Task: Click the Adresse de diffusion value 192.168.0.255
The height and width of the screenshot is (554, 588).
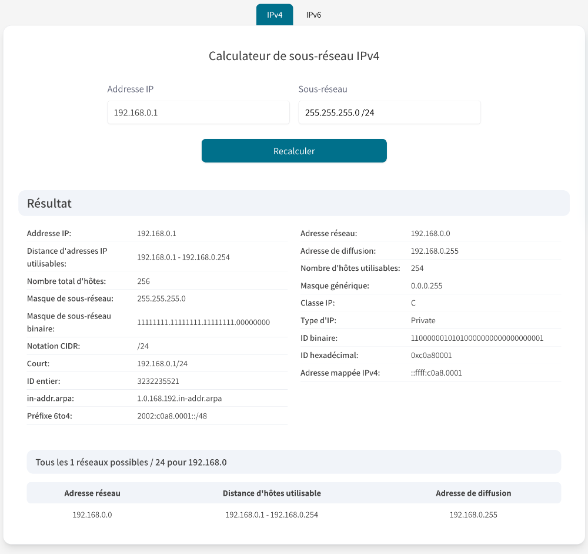Action: click(435, 251)
